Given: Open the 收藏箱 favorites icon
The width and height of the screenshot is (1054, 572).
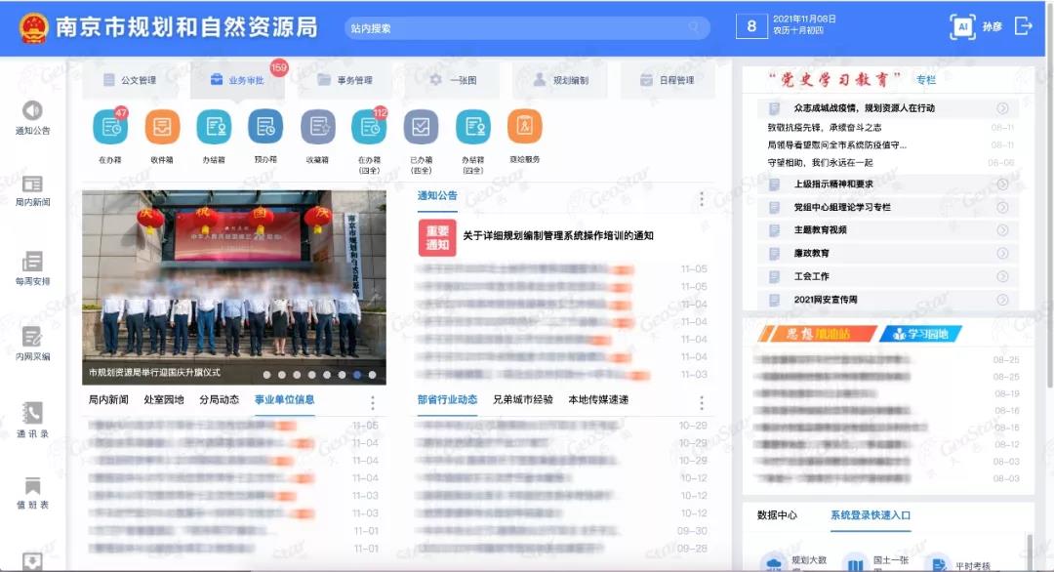Looking at the screenshot, I should pyautogui.click(x=317, y=128).
